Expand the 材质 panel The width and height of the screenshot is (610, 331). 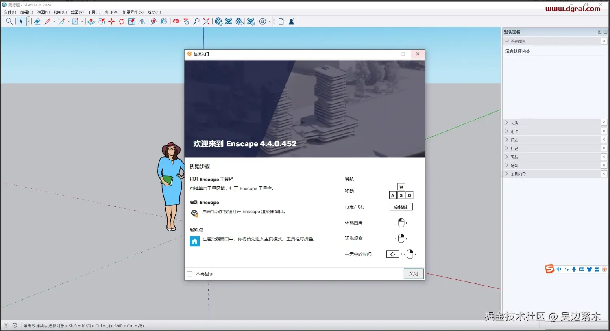(x=507, y=123)
